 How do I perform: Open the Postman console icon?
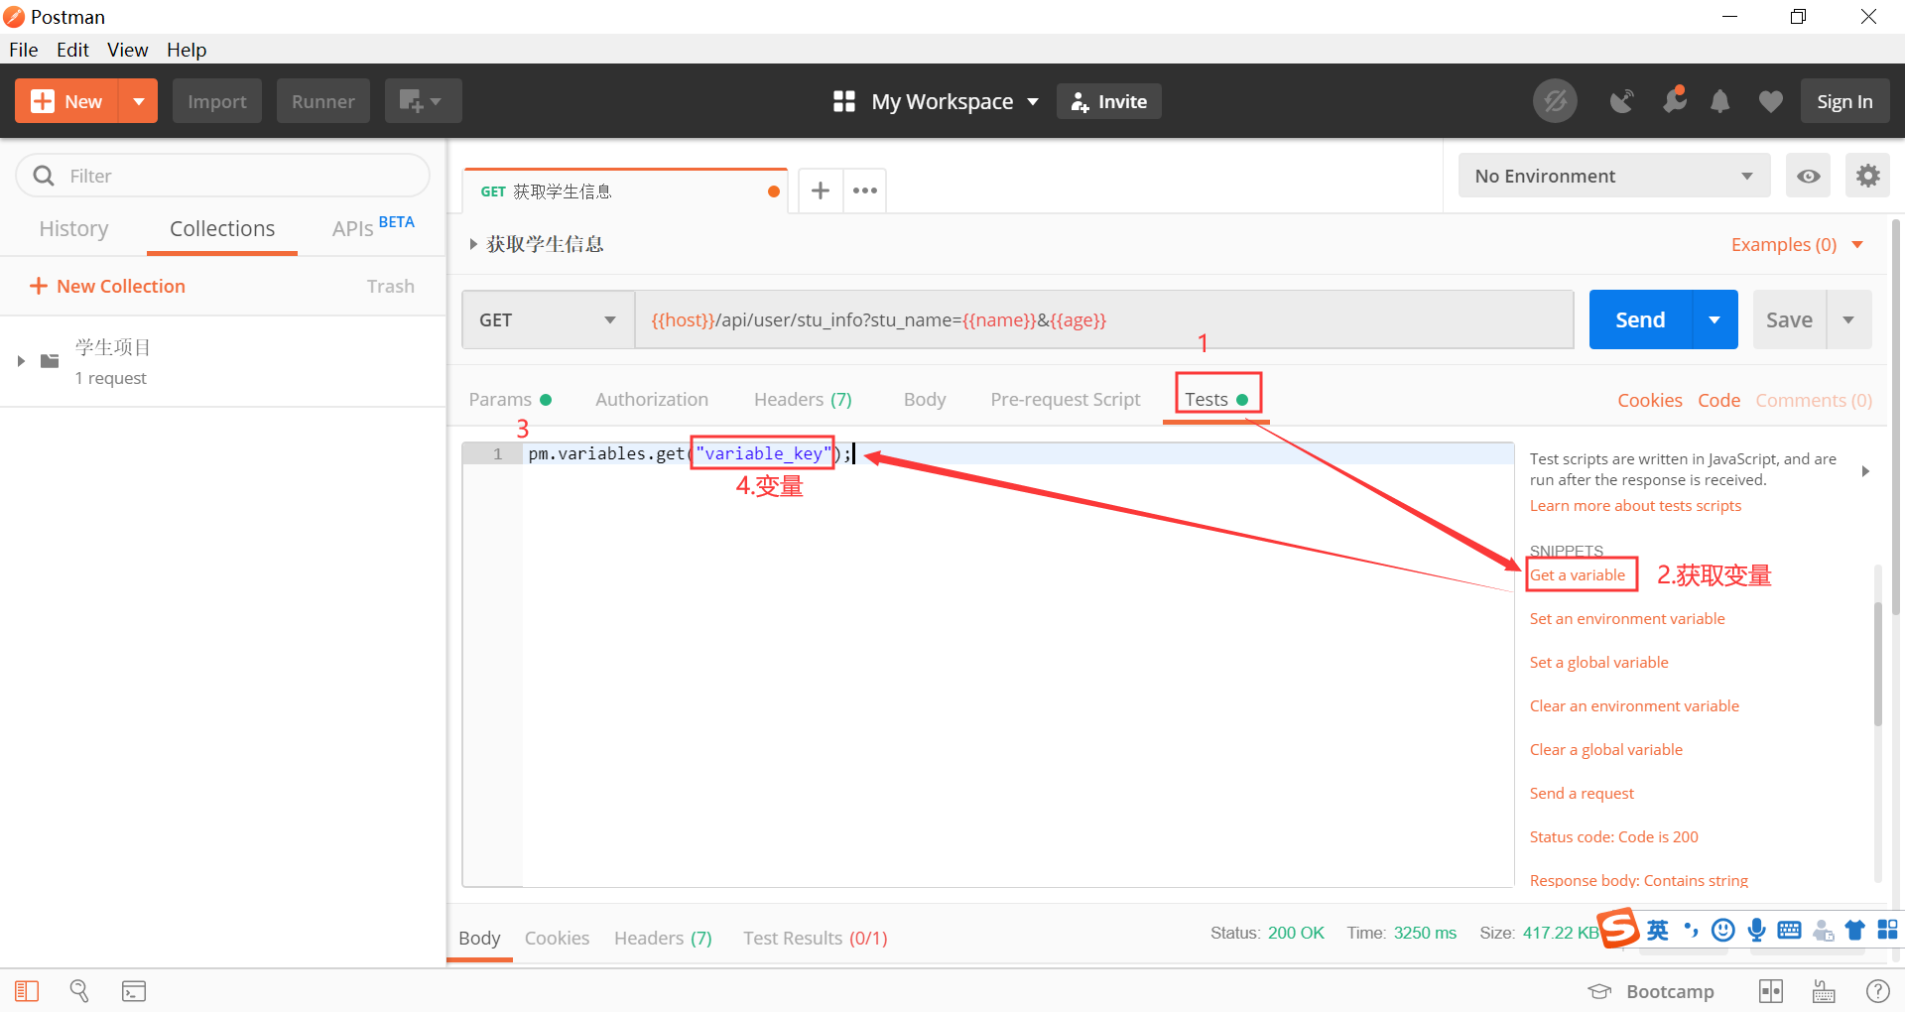point(134,991)
